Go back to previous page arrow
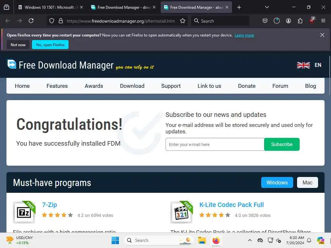331x248 pixels. click(x=8, y=21)
